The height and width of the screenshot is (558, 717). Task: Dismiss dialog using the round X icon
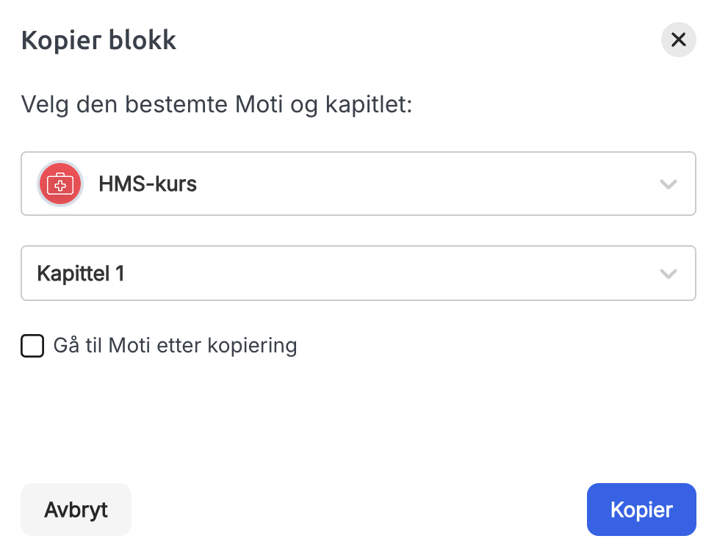678,40
